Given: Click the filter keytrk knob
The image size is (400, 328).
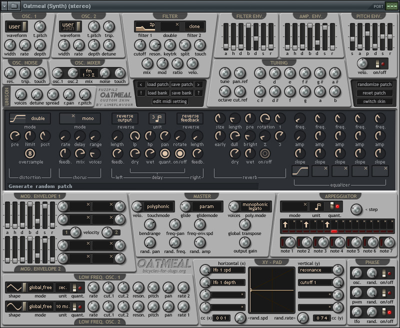Looking at the screenshot, I should pyautogui.click(x=170, y=45).
